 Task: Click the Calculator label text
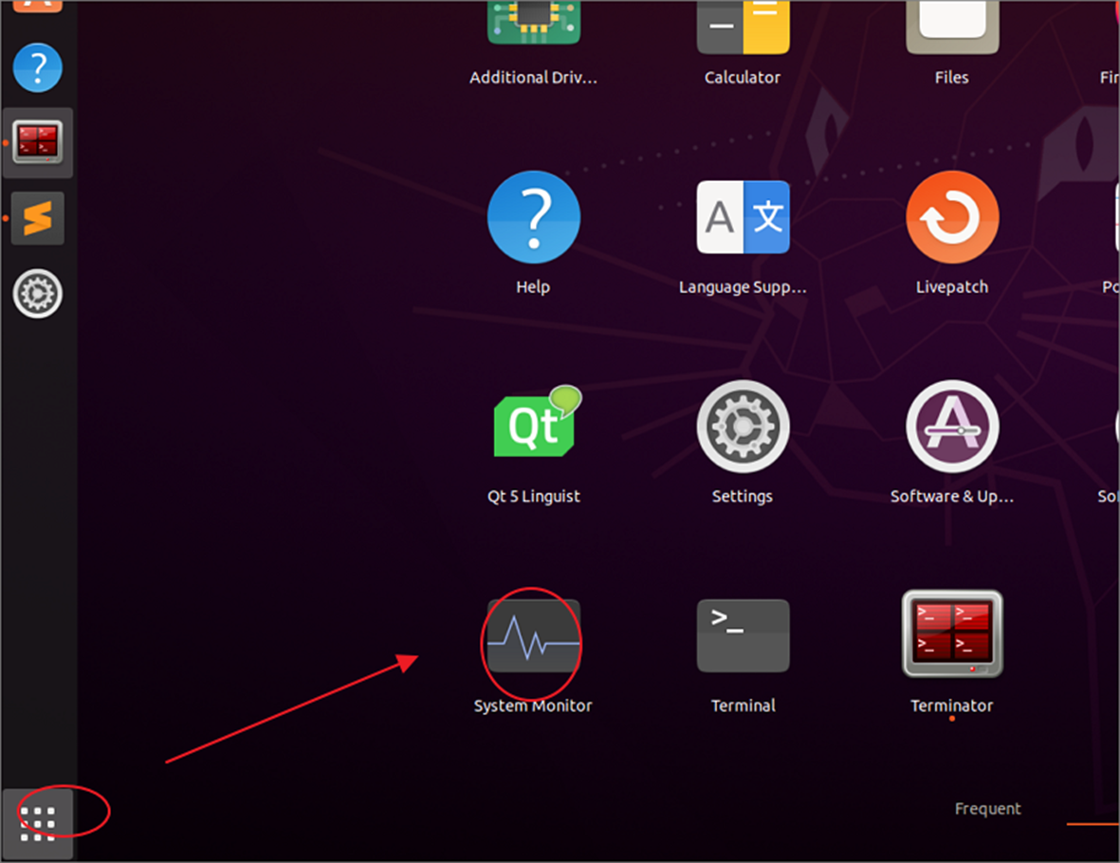click(743, 77)
